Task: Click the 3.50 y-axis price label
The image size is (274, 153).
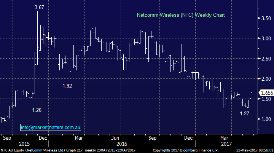Action: [266, 18]
